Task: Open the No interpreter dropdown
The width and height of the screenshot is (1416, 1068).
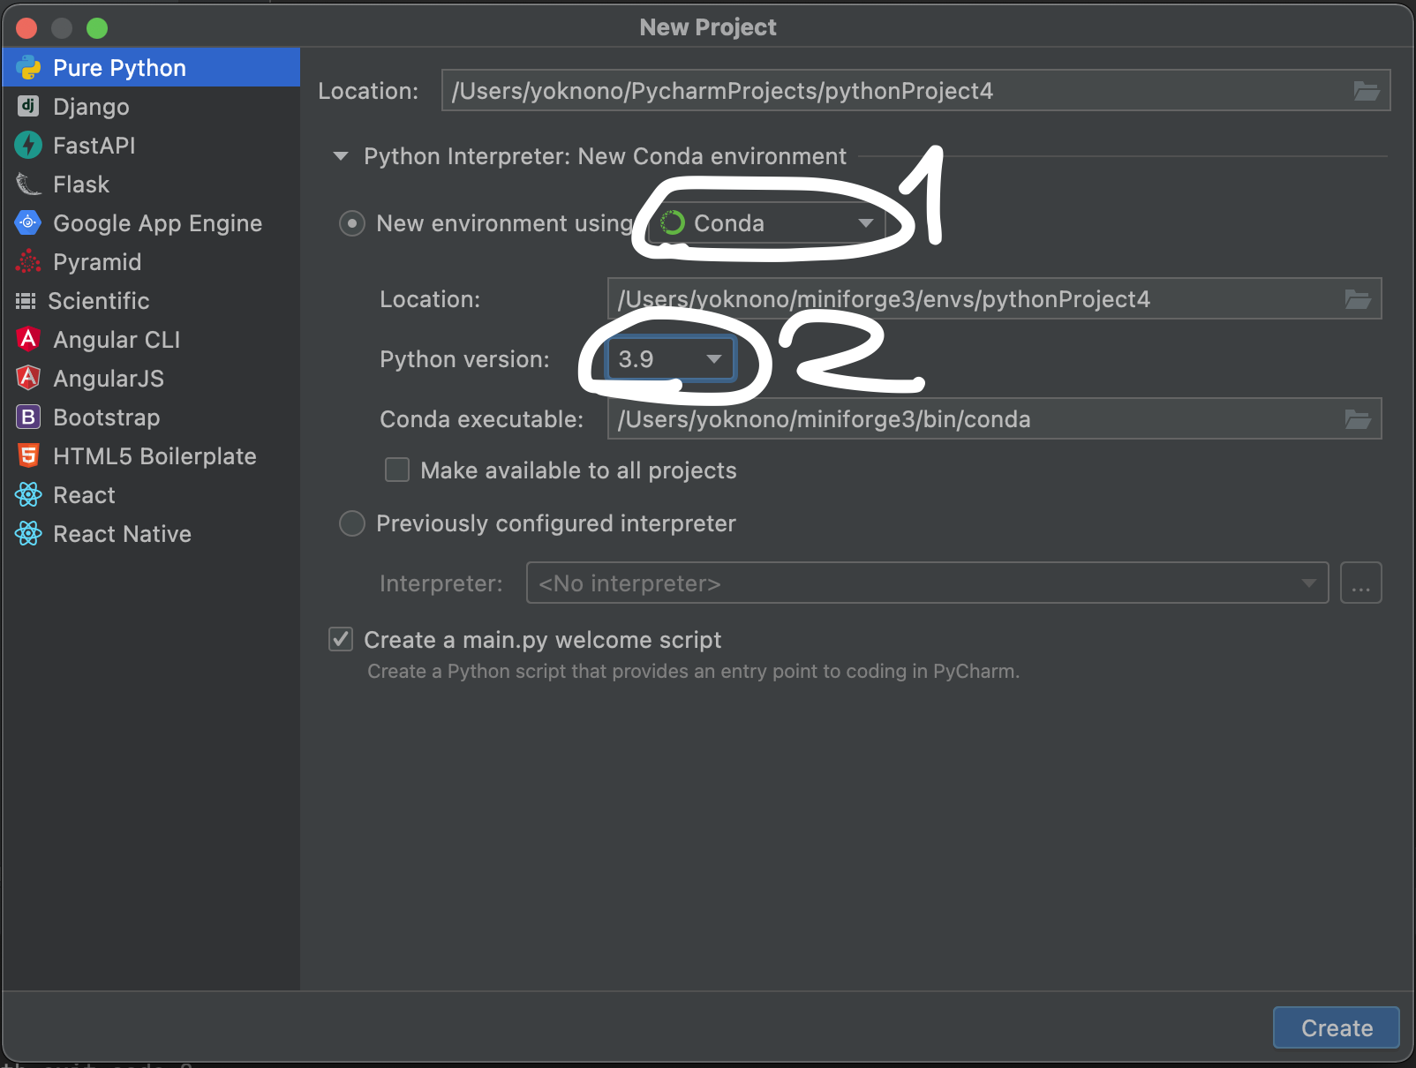Action: 927,583
